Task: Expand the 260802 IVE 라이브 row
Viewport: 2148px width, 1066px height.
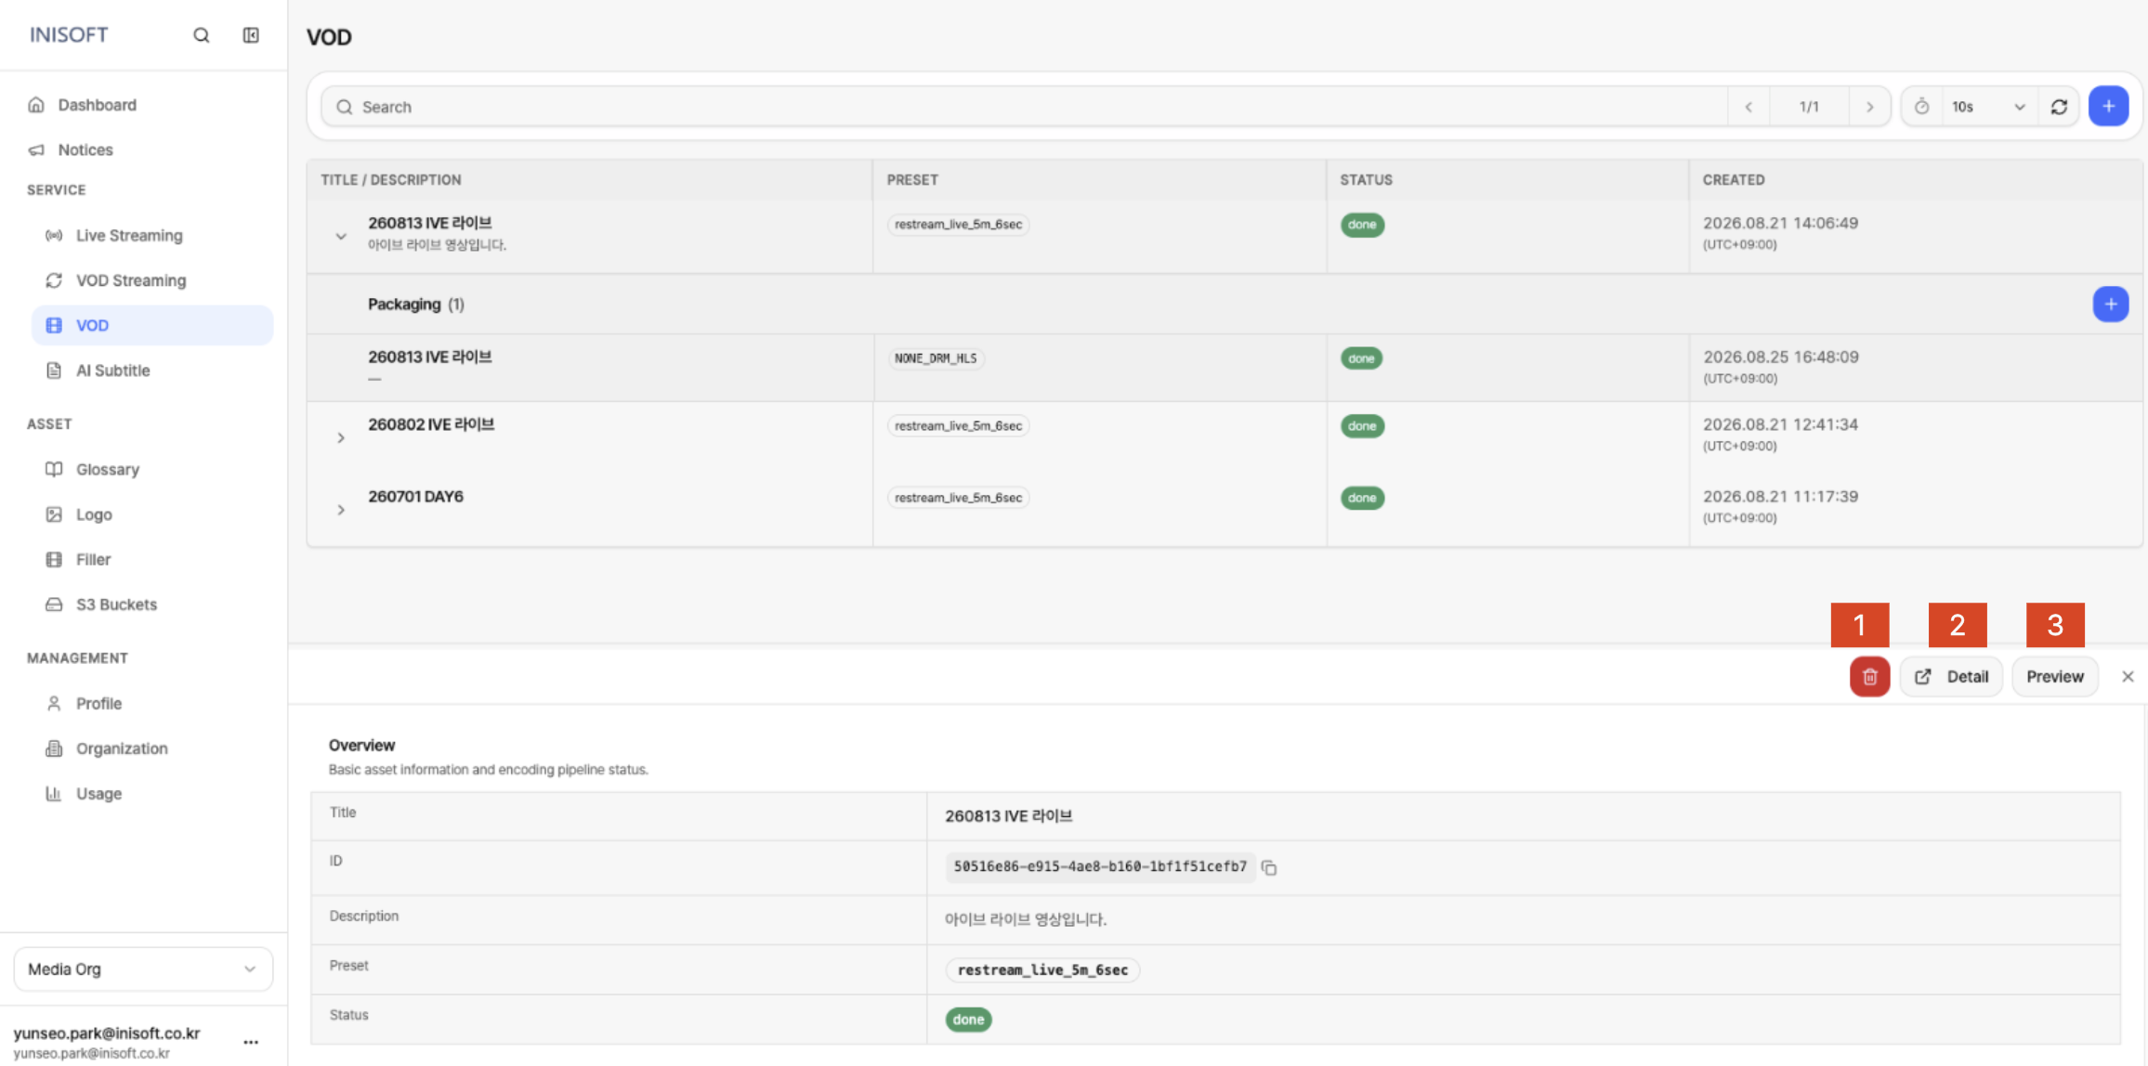Action: tap(341, 437)
